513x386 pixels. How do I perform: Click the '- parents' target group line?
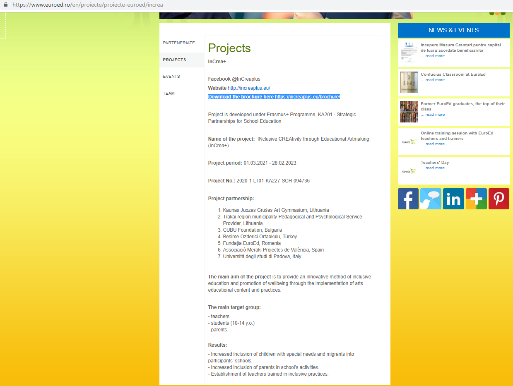pos(218,330)
